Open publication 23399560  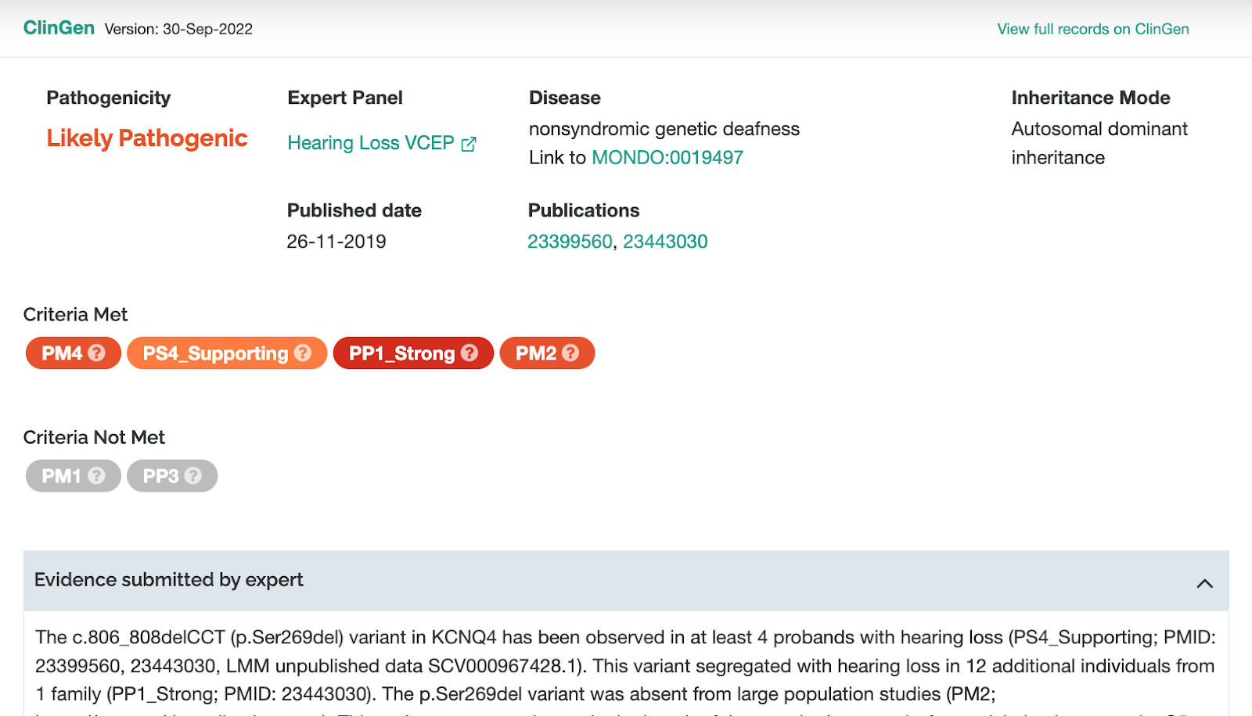(x=570, y=242)
